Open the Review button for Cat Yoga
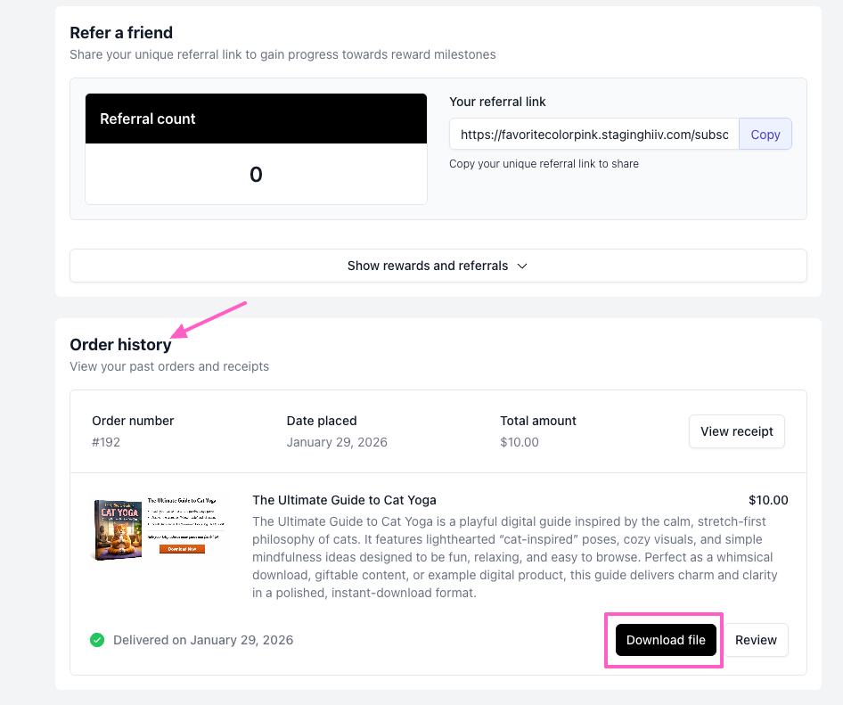The image size is (843, 705). point(756,640)
